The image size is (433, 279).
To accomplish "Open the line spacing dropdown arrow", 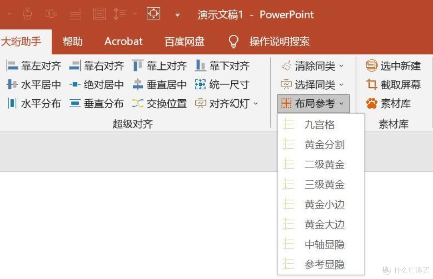I will (135, 14).
